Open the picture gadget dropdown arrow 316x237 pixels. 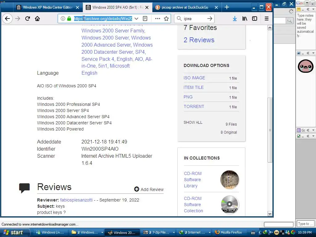[313, 53]
